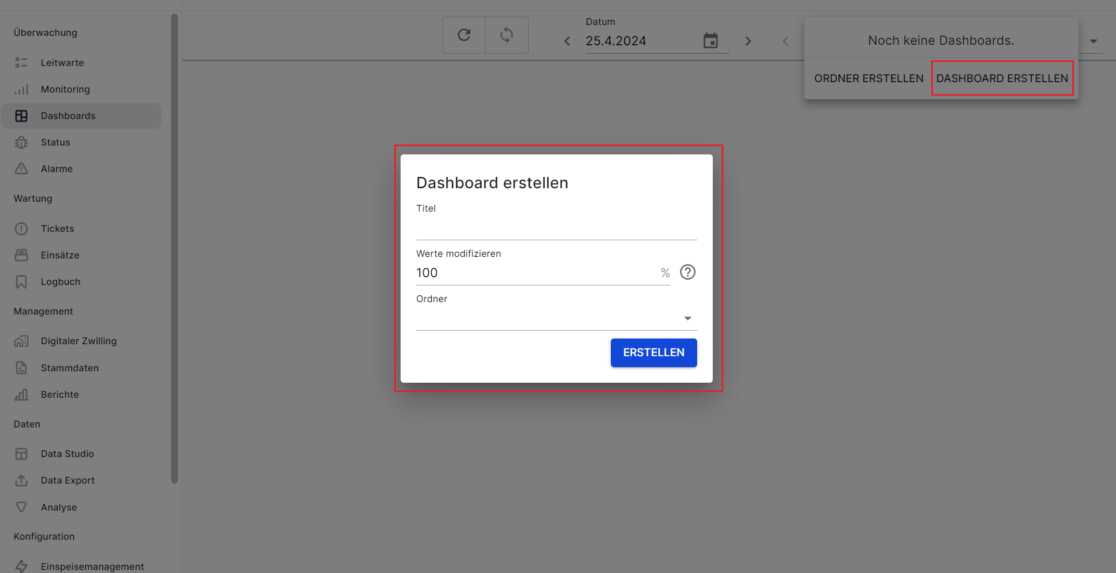
Task: Toggle the auto-refresh sync icon
Action: pos(506,35)
